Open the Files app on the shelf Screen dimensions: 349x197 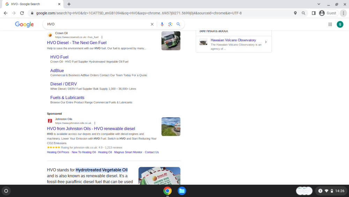click(x=182, y=191)
